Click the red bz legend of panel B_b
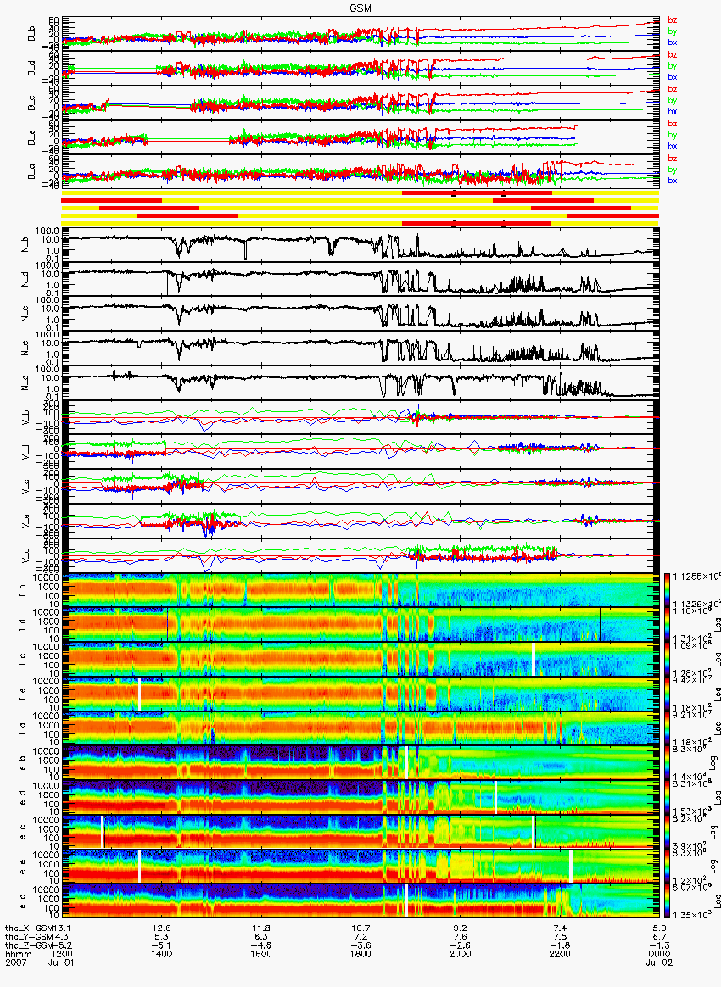 tap(673, 20)
